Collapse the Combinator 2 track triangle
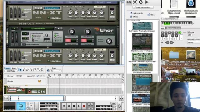Viewport: 200px width, 112px height. tap(5, 87)
